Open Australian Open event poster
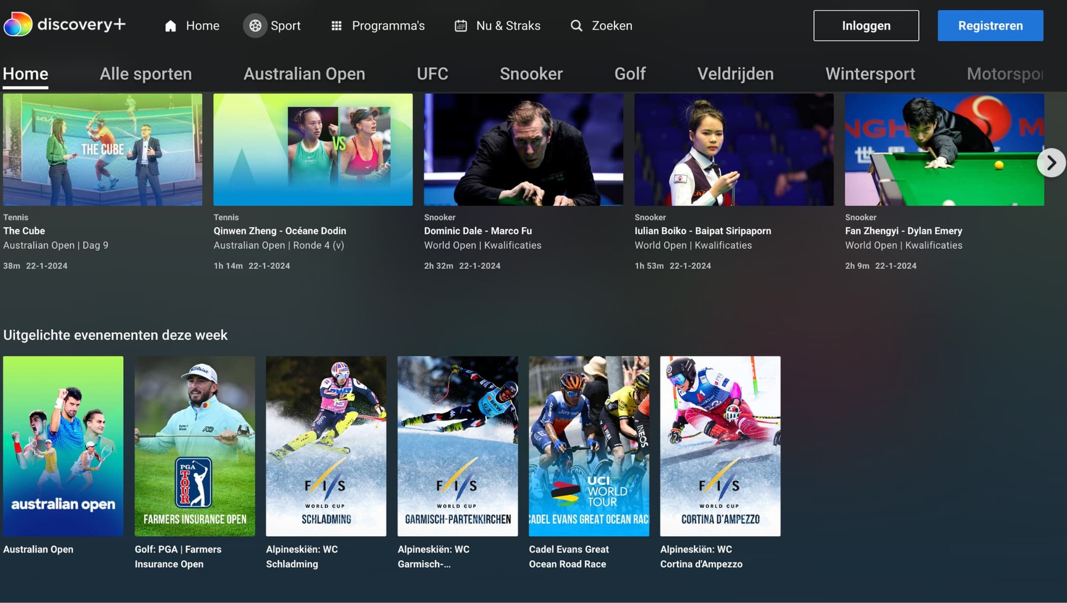The image size is (1067, 603). (63, 446)
